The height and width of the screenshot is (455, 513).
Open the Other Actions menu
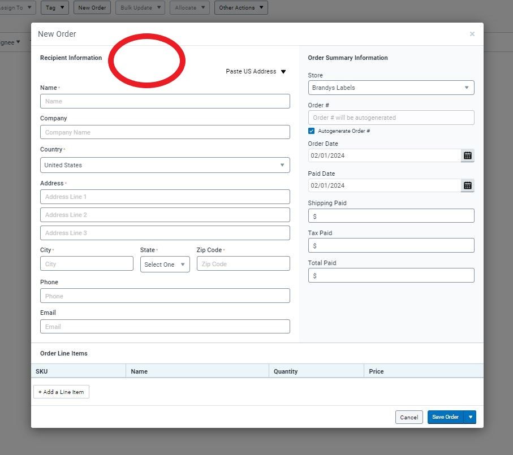pyautogui.click(x=240, y=8)
